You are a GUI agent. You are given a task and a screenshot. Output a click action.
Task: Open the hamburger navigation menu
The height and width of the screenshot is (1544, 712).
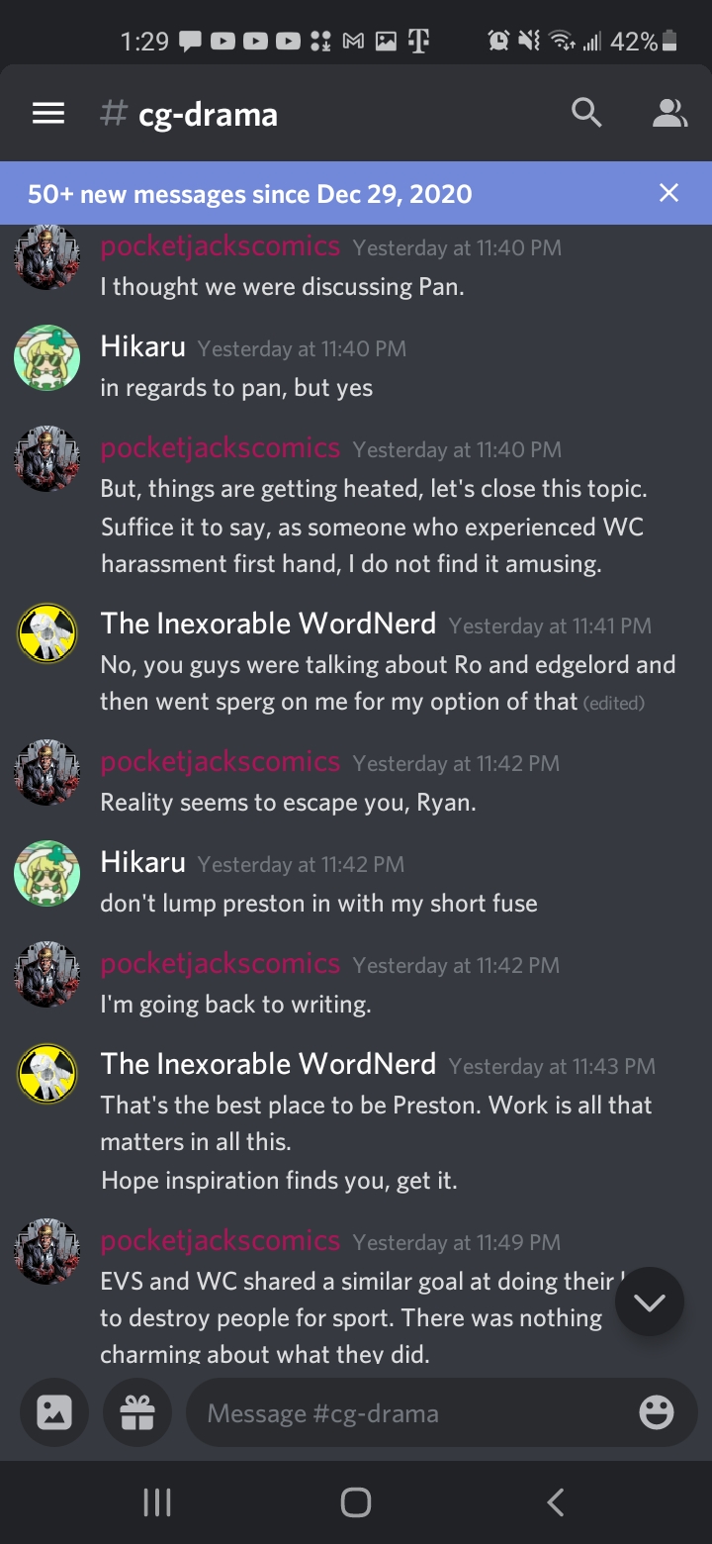48,114
